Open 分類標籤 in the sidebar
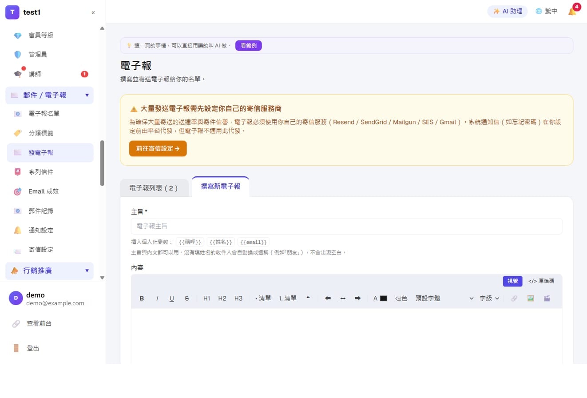This screenshot has width=587, height=398. [50, 133]
